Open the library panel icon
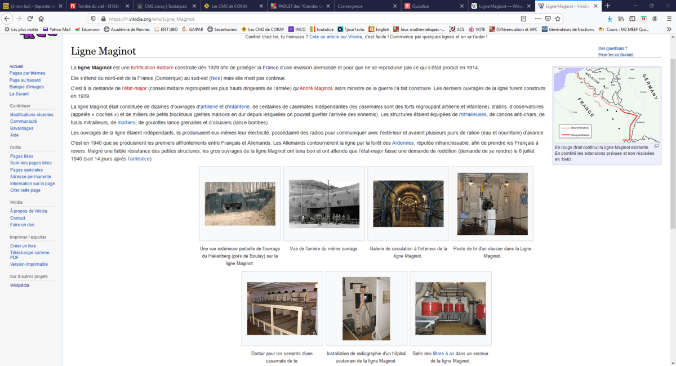The height and width of the screenshot is (366, 676). click(621, 19)
